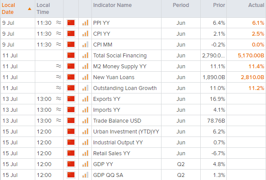
Task: Click the Actual column header
Action: point(255,5)
